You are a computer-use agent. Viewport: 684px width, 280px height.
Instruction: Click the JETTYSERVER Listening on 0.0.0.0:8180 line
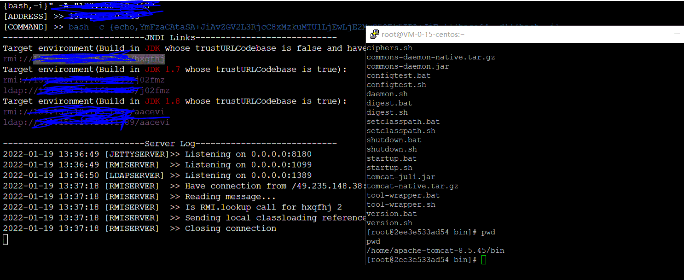point(157,154)
